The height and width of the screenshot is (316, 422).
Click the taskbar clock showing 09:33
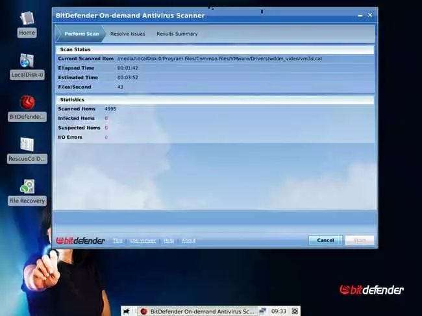279,311
